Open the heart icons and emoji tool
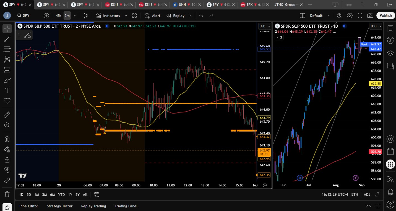The image size is (396, 211). [x=7, y=101]
